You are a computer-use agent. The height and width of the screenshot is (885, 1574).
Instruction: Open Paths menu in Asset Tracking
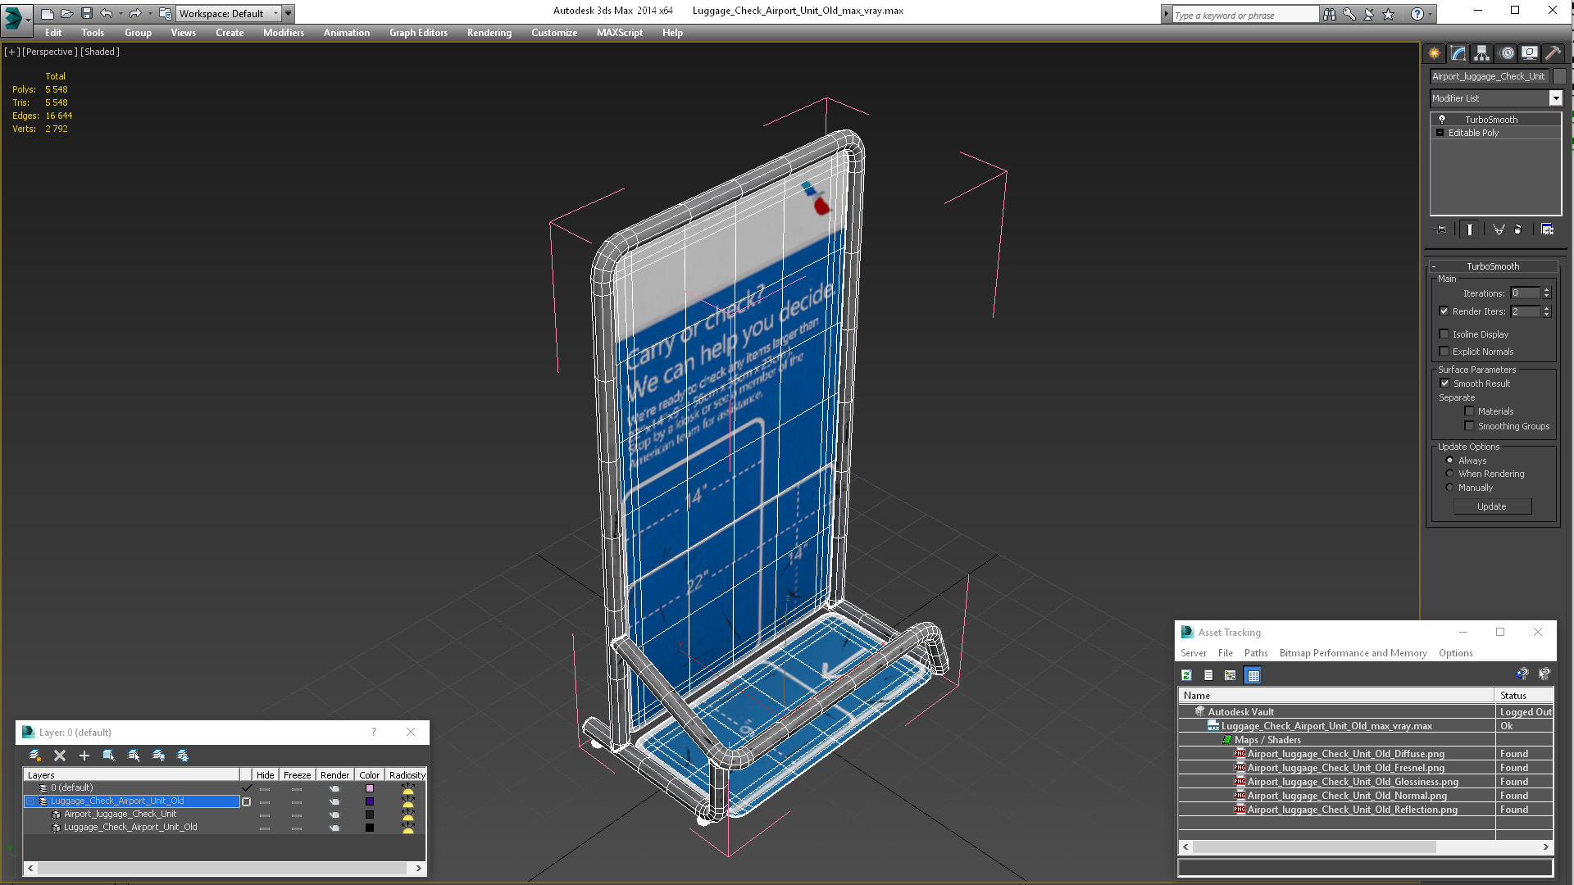1255,653
